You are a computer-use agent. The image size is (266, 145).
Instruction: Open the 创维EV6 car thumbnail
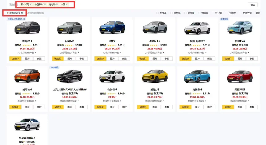tap(240, 28)
